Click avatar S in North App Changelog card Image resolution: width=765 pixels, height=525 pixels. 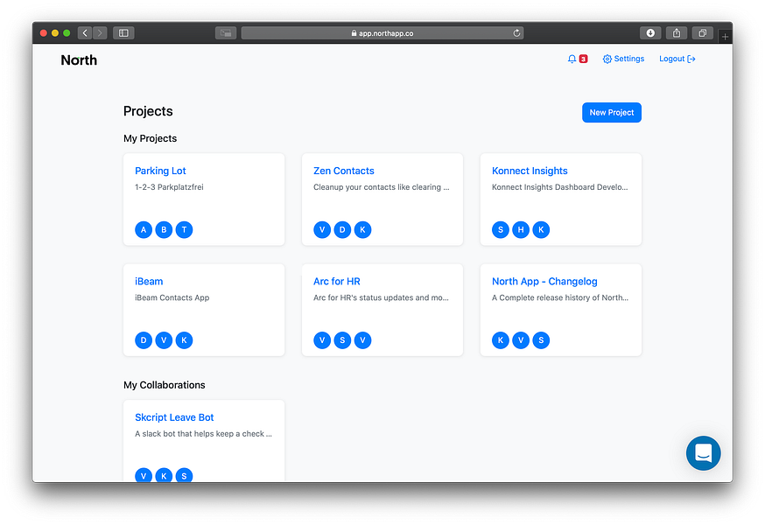coord(541,340)
